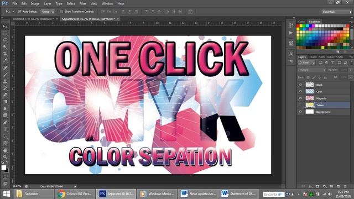Filter layers by adjustment layers icon
This screenshot has width=354, height=199.
327,62
